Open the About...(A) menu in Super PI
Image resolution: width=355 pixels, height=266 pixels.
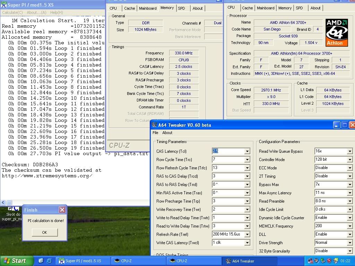coord(36,12)
